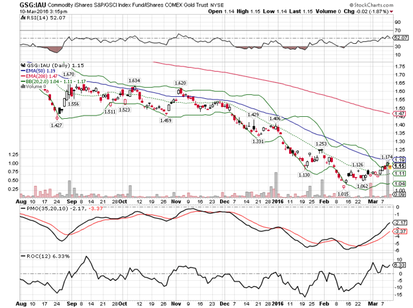Click the 1.670 price high label
This screenshot has height=308, width=413.
pyautogui.click(x=68, y=74)
